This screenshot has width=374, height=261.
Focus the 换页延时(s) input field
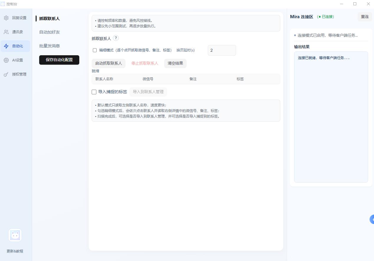point(222,50)
